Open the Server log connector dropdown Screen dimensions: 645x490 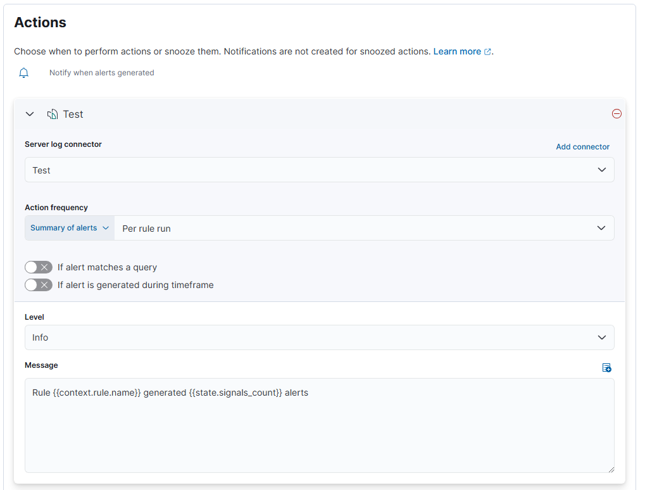[x=319, y=170]
